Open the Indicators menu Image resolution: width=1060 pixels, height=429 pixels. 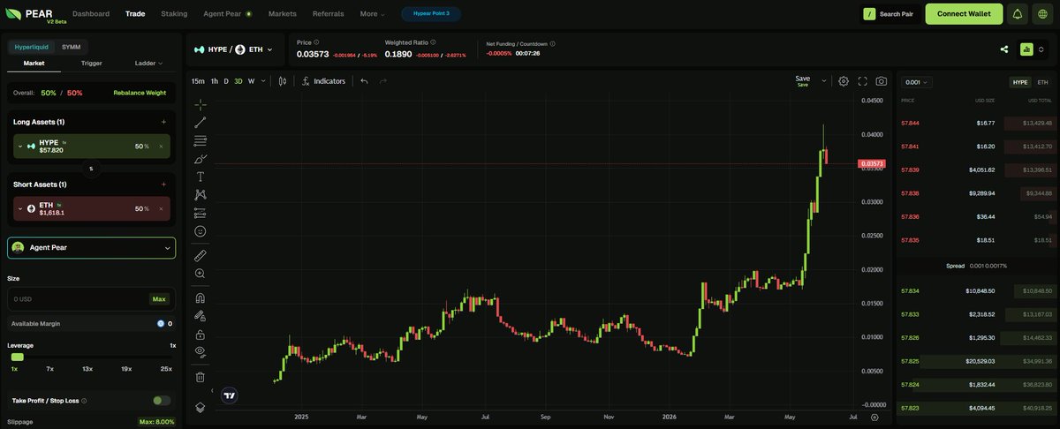tap(324, 81)
